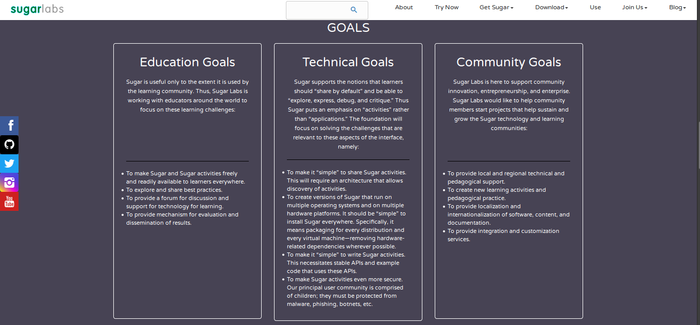Screen dimensions: 700x325
Task: Open the Facebook sidebar icon
Action: click(x=9, y=125)
